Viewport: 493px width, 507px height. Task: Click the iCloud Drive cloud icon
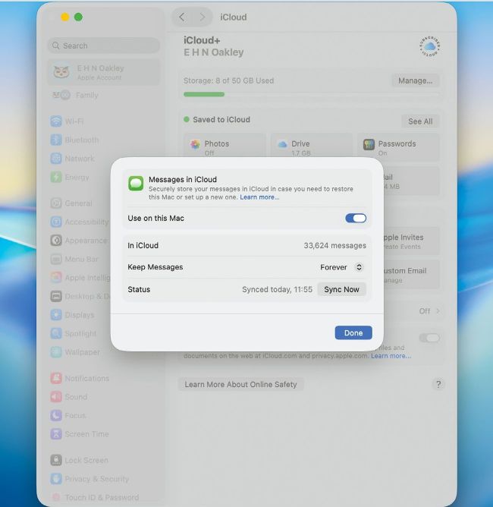click(282, 144)
